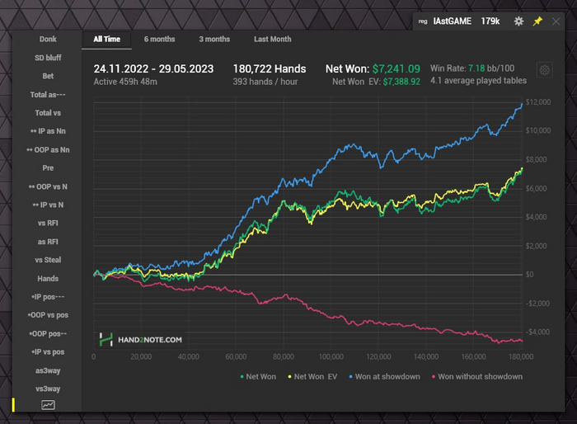The width and height of the screenshot is (577, 424).
Task: Click the Net Won EV $7,388.92 value
Action: 401,82
